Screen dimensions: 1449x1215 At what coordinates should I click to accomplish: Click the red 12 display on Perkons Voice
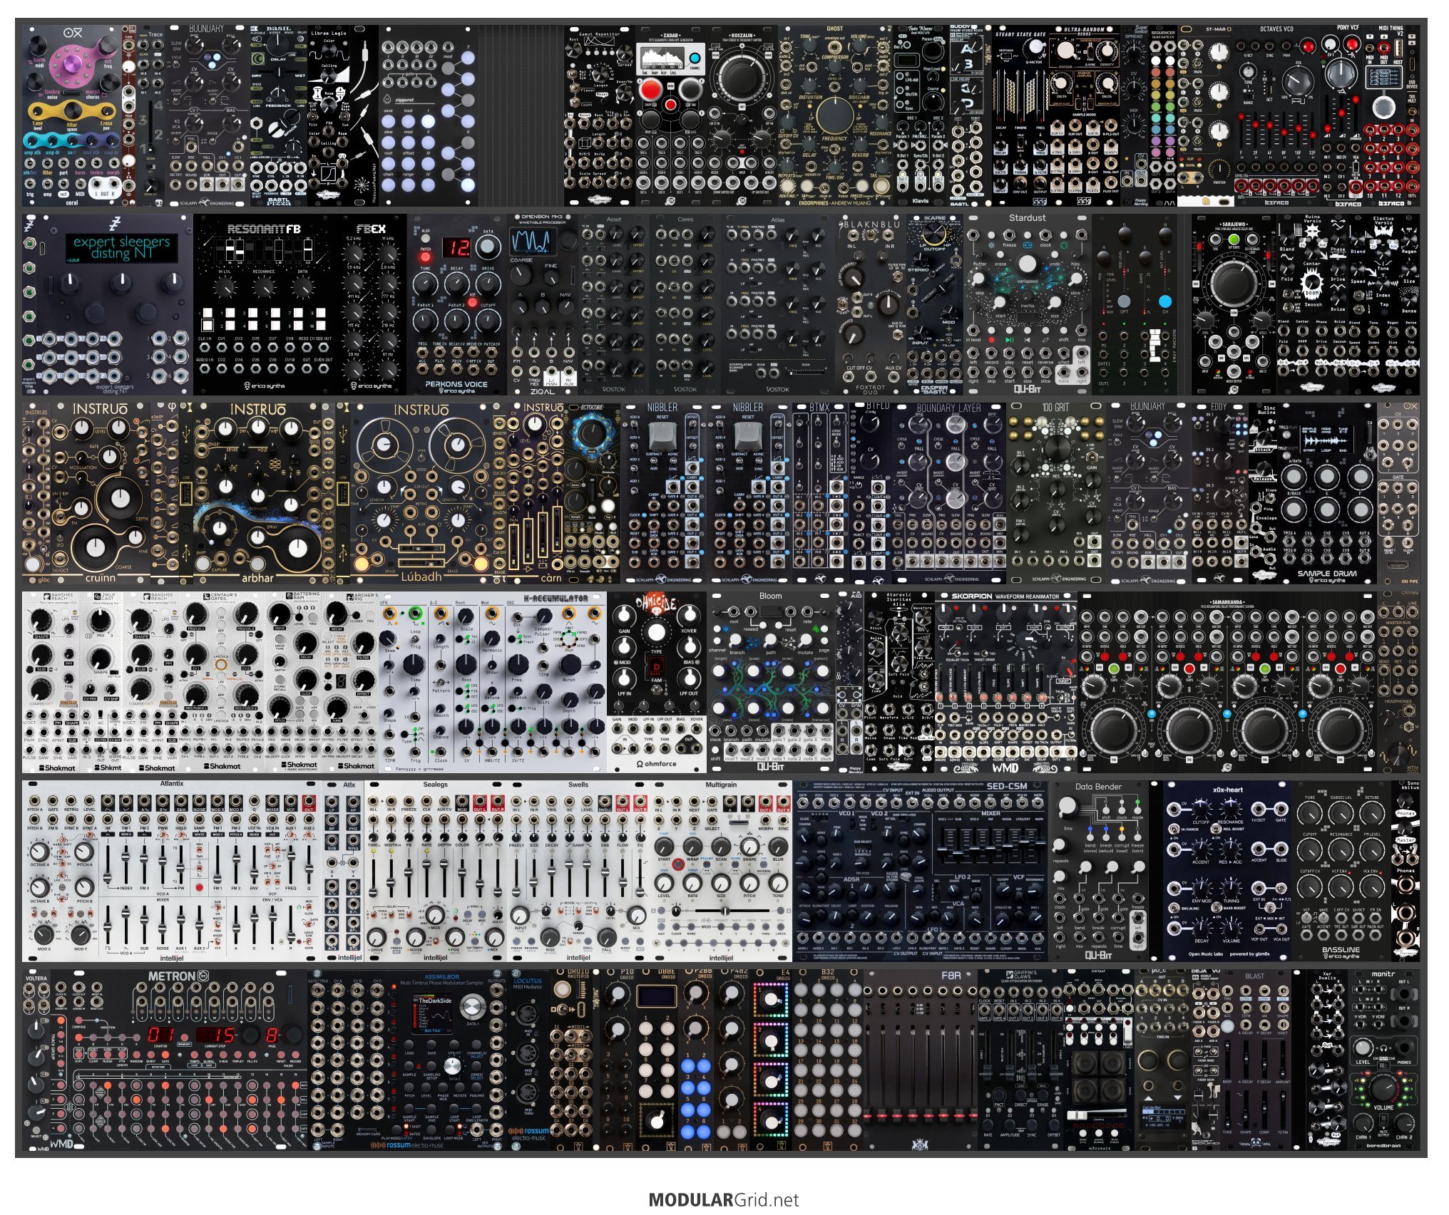[457, 248]
